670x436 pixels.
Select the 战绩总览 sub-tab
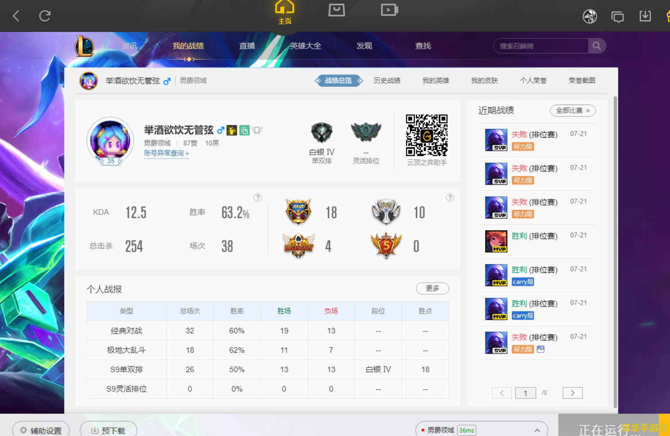339,81
